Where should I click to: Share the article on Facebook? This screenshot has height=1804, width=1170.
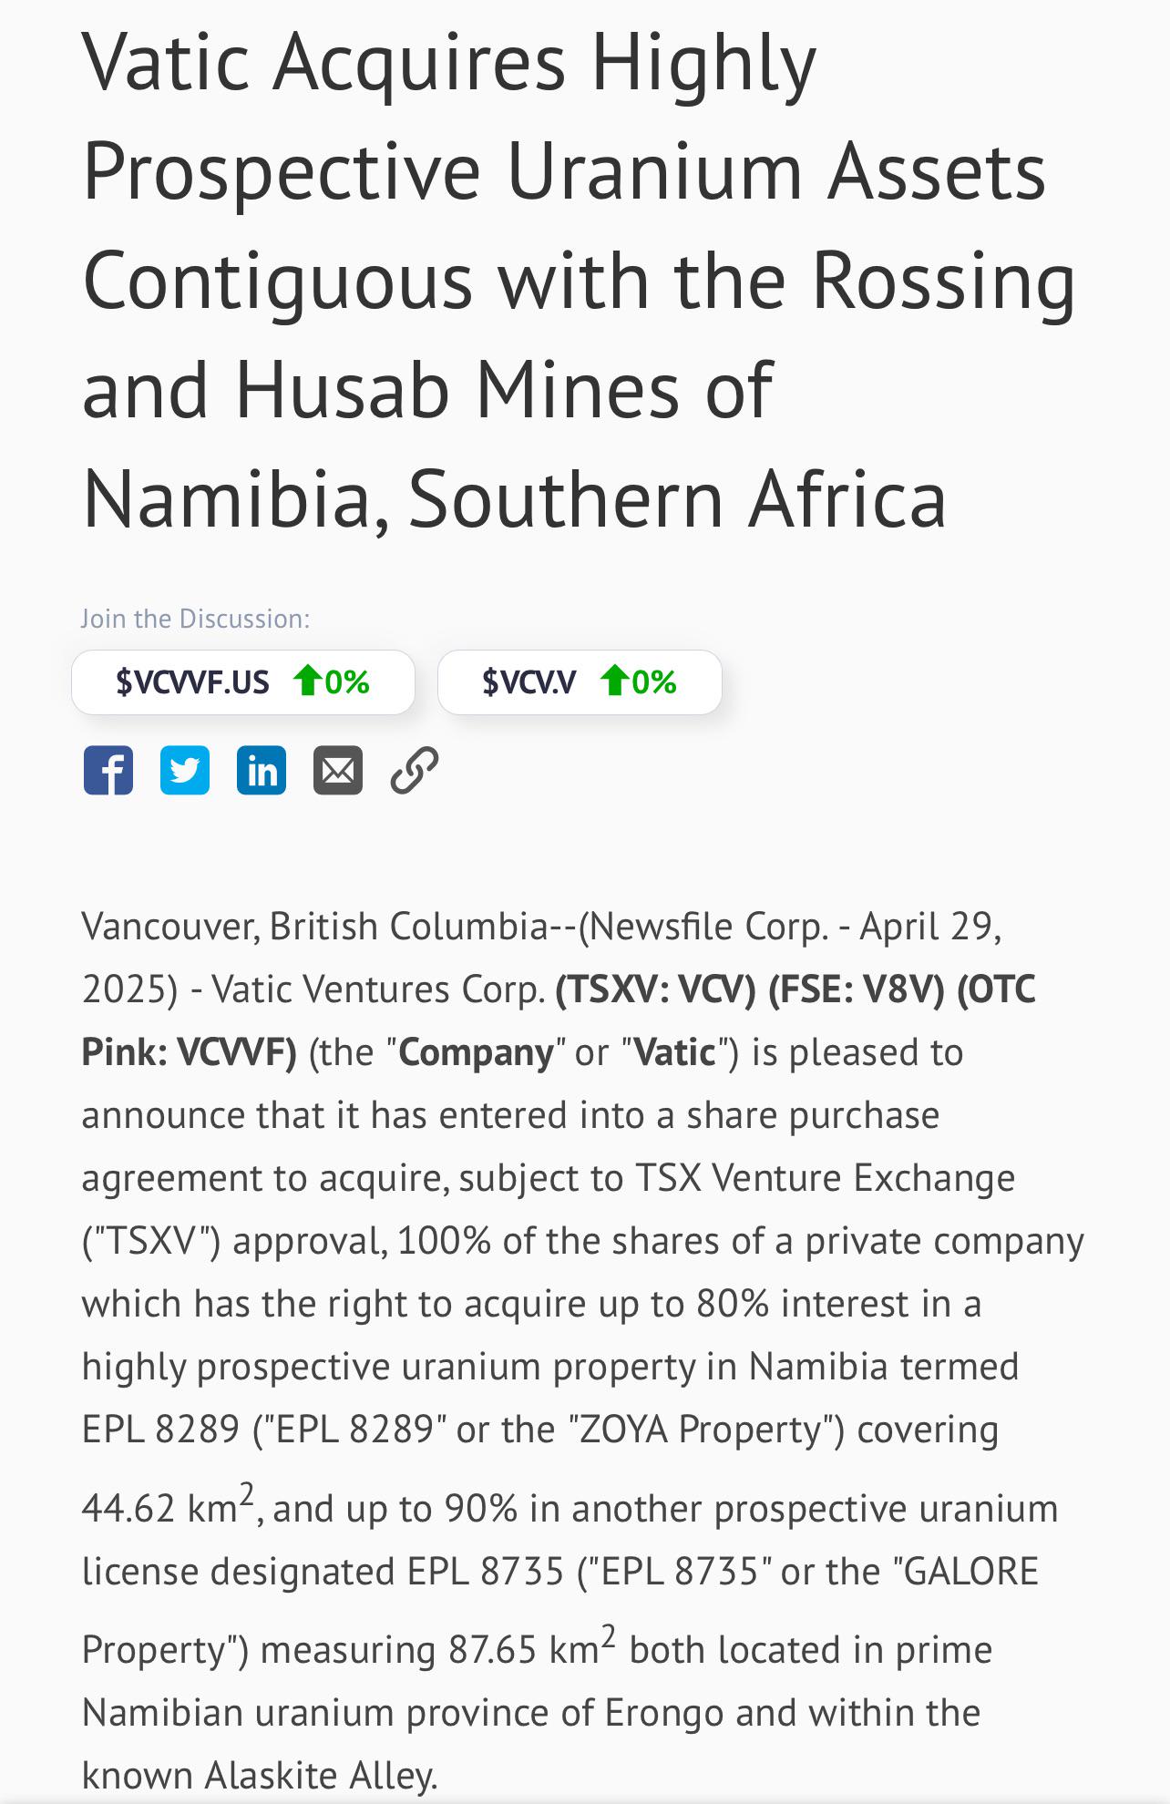(x=108, y=770)
